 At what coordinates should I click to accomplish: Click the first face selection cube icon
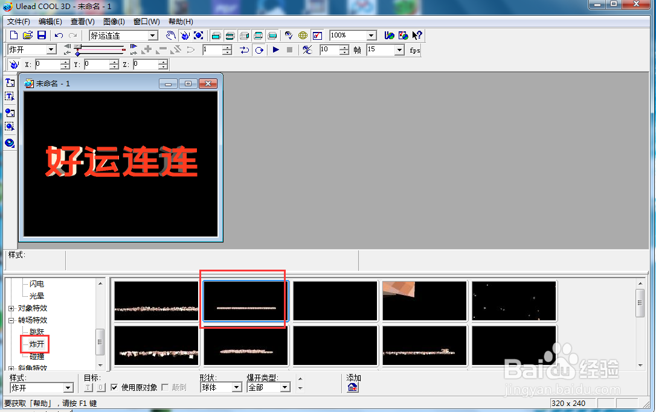(x=216, y=36)
